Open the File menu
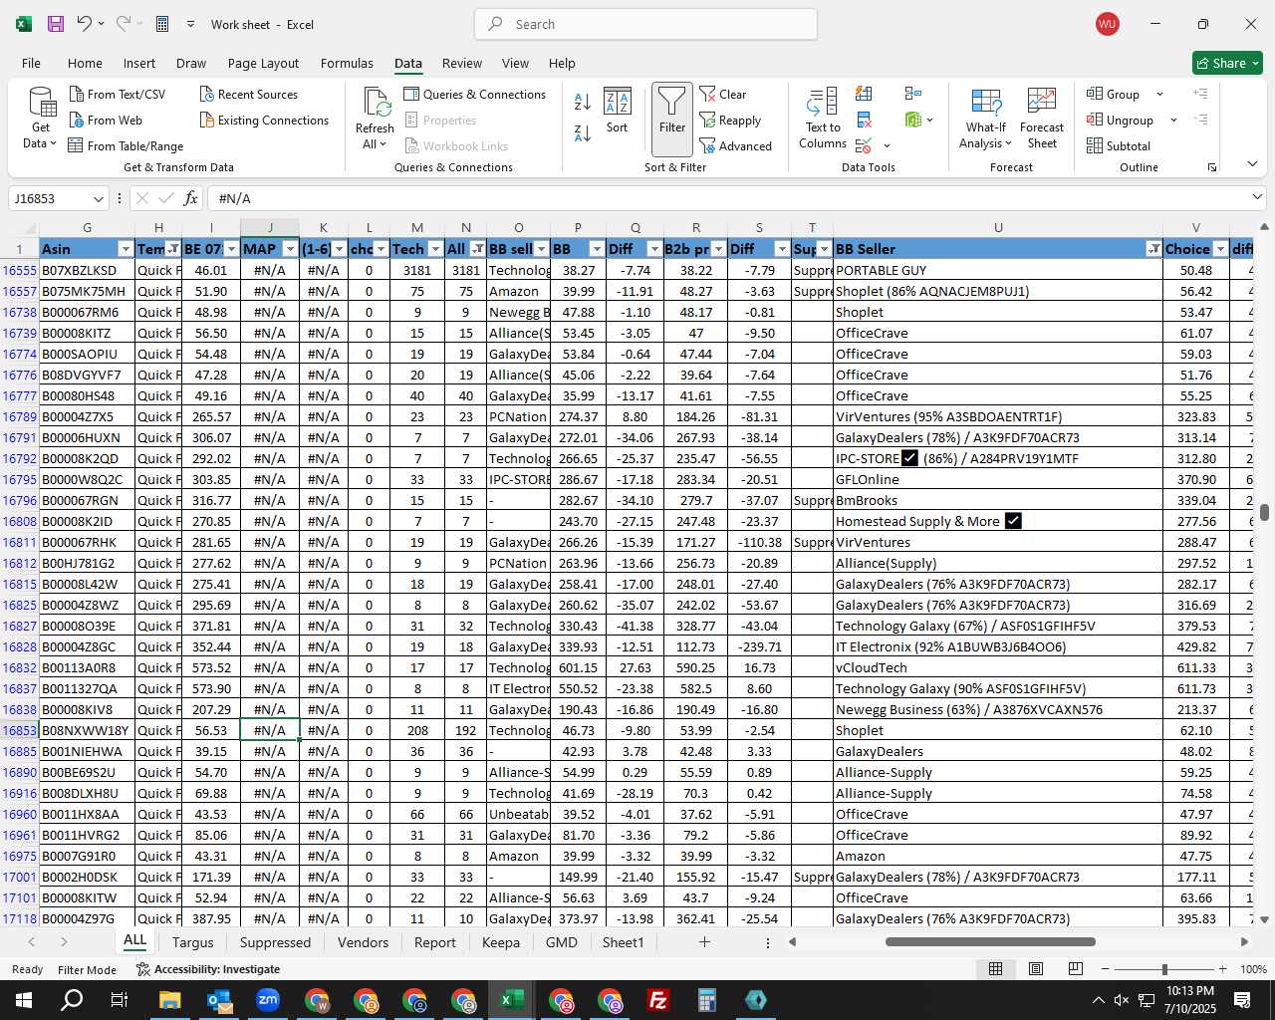1275x1020 pixels. pyautogui.click(x=31, y=63)
